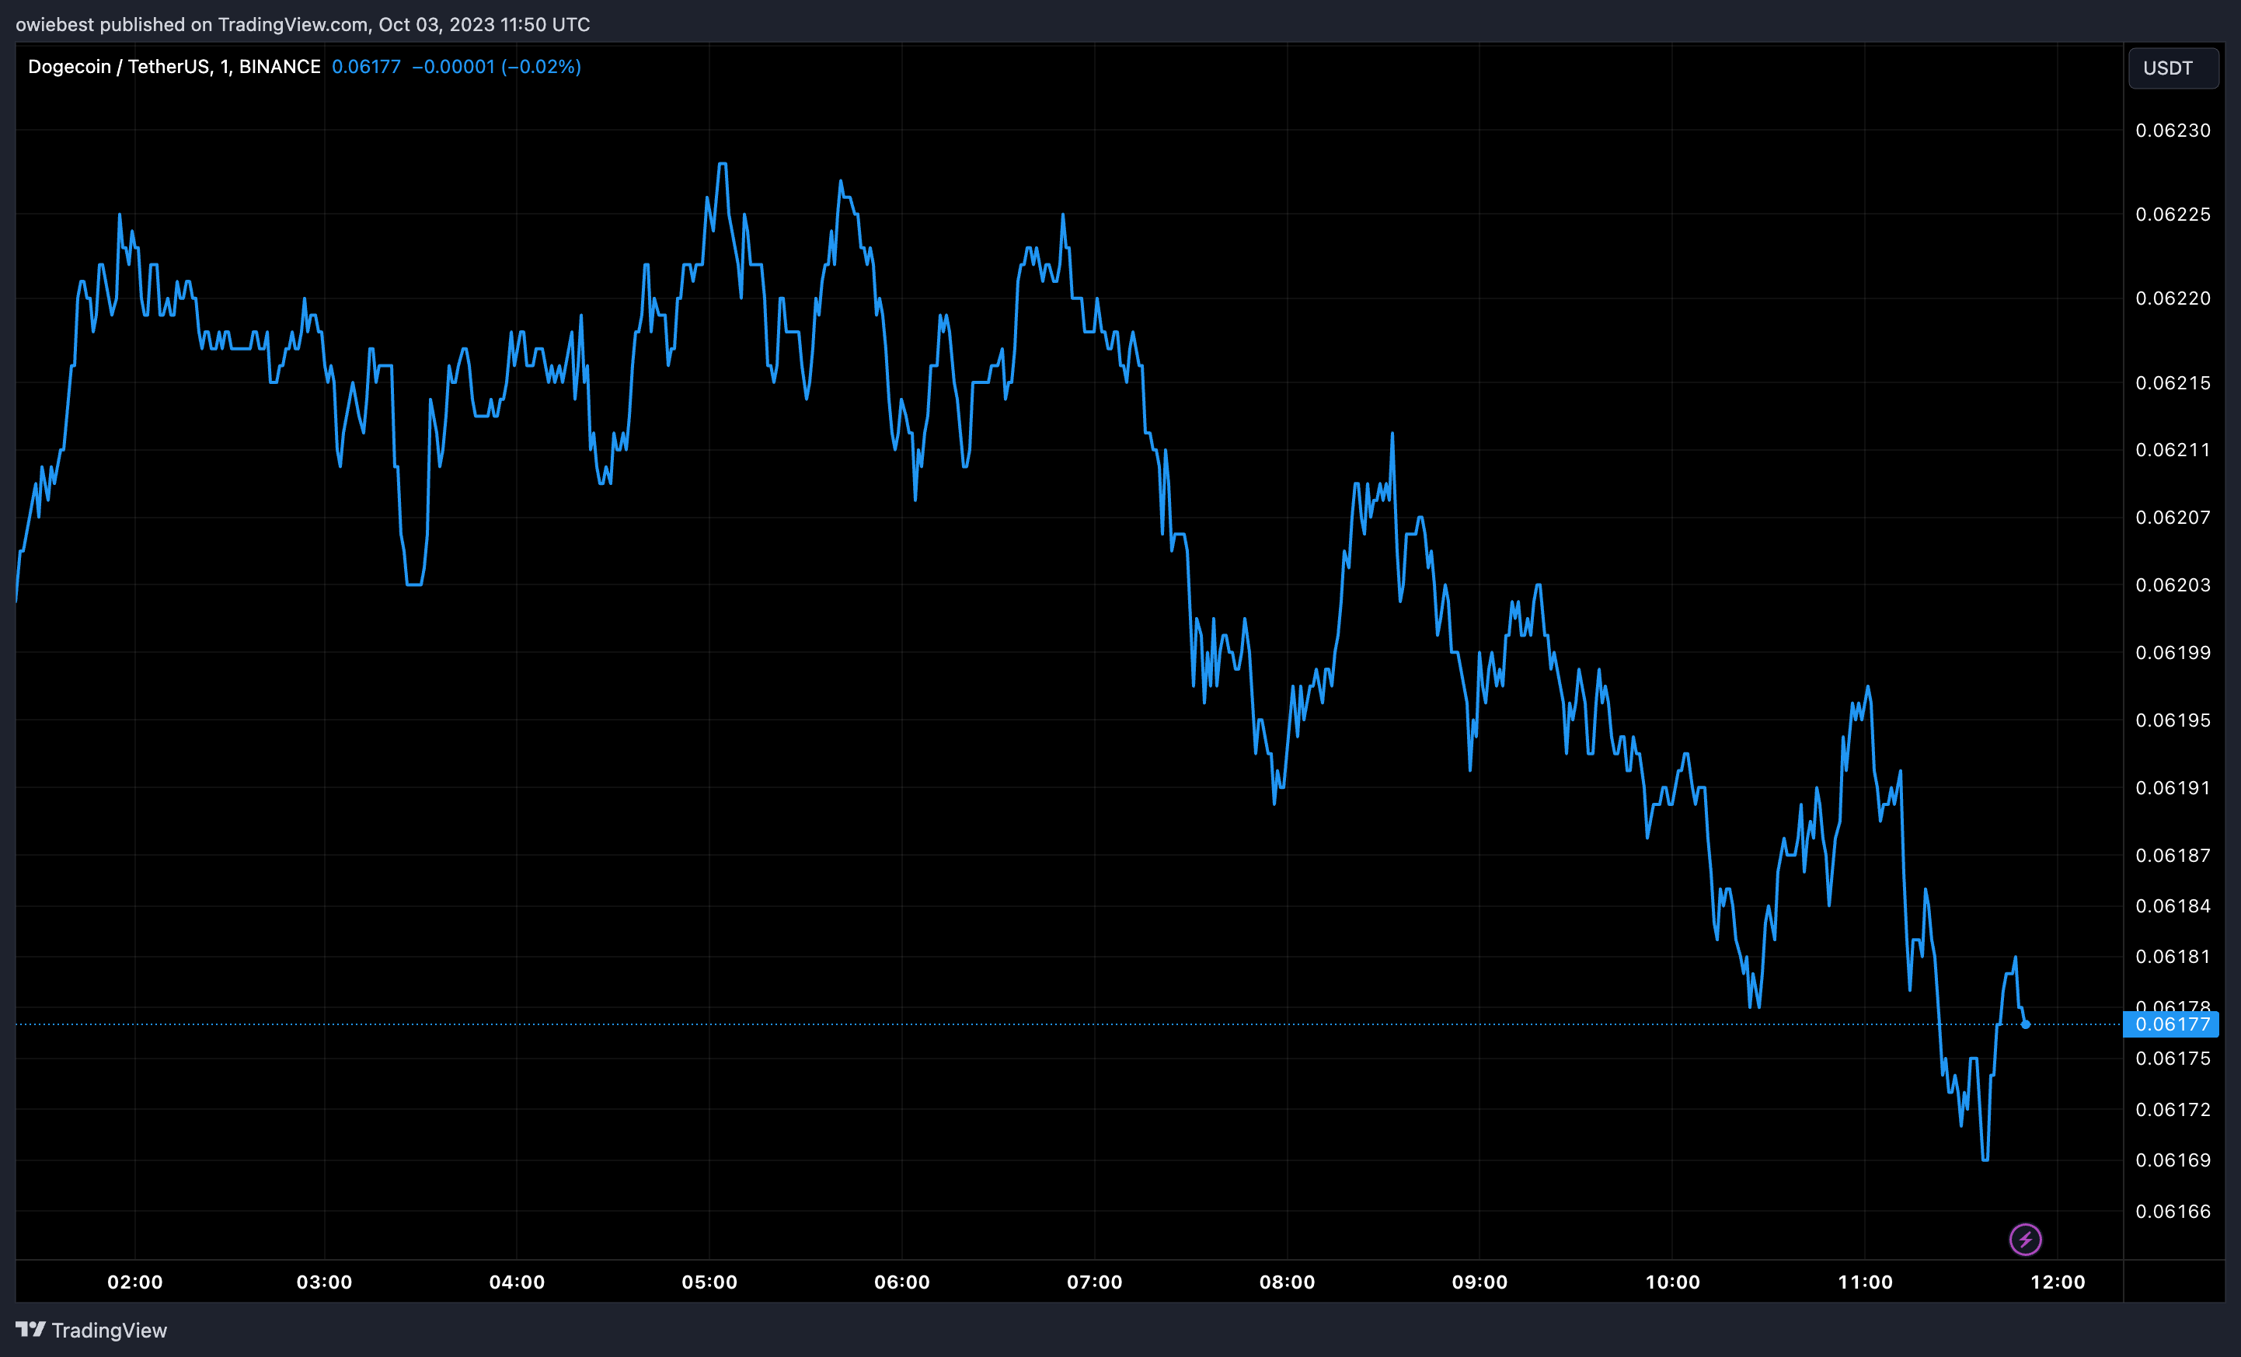Click the 0.06220 price axis label
This screenshot has width=2241, height=1357.
click(2173, 298)
